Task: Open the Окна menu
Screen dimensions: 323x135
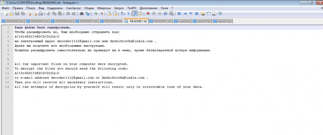Action: coord(164,8)
